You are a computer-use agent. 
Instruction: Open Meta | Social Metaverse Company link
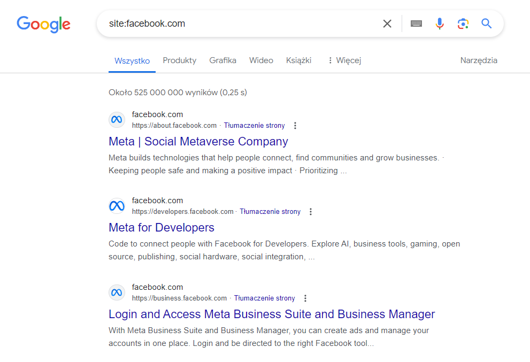[198, 141]
